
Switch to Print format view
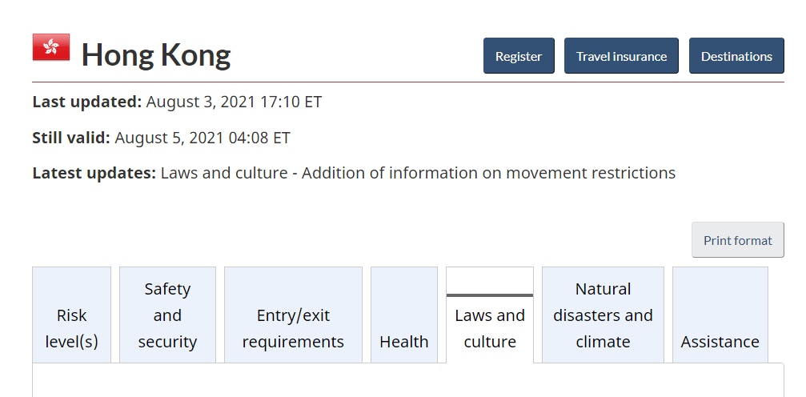(738, 239)
